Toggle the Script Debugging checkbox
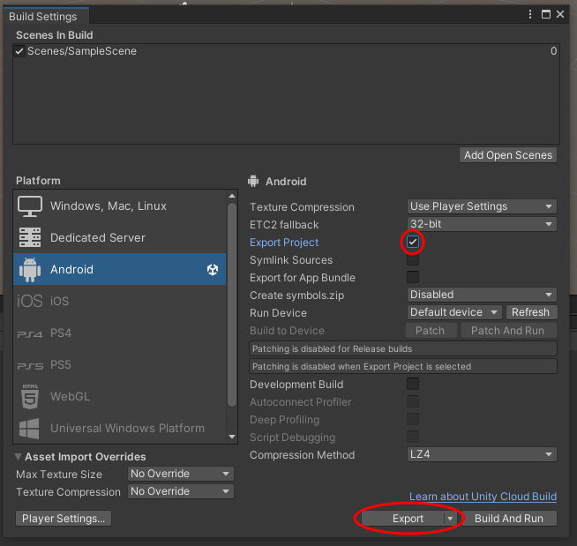577x546 pixels. tap(413, 437)
